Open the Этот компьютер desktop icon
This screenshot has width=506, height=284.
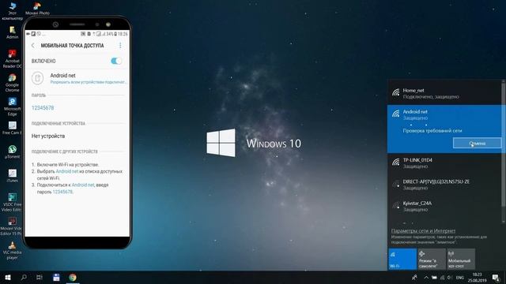[x=13, y=10]
